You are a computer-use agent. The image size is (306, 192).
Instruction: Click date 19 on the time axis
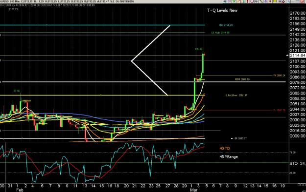point(282,186)
